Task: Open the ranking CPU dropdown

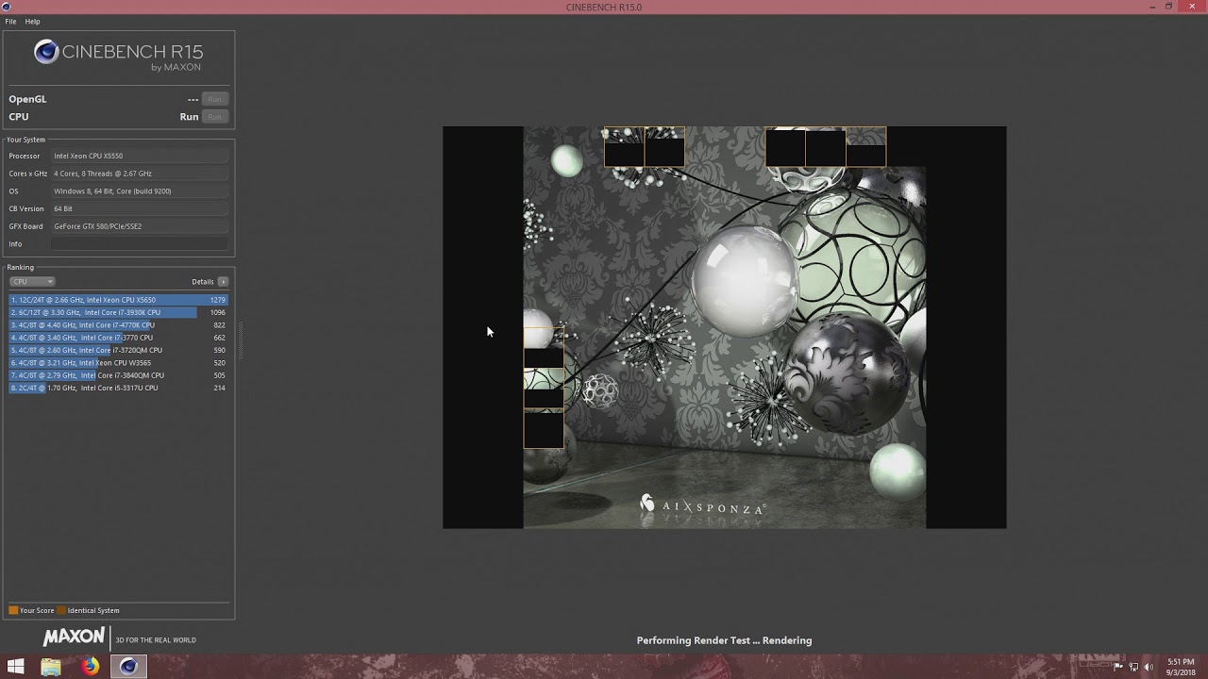Action: tap(32, 281)
